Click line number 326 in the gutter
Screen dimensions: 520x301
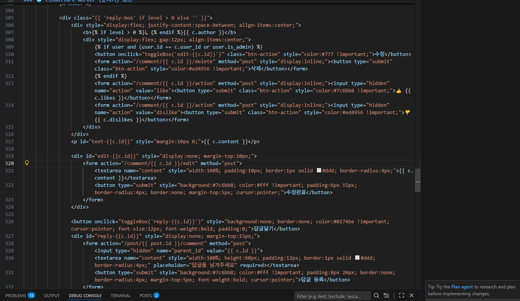10,221
